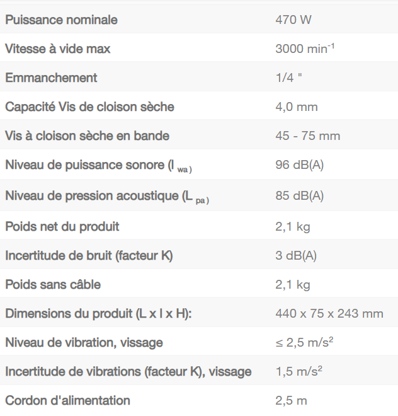Click the 1/4 inch emmanchement value
The image size is (398, 416).
pyautogui.click(x=288, y=78)
